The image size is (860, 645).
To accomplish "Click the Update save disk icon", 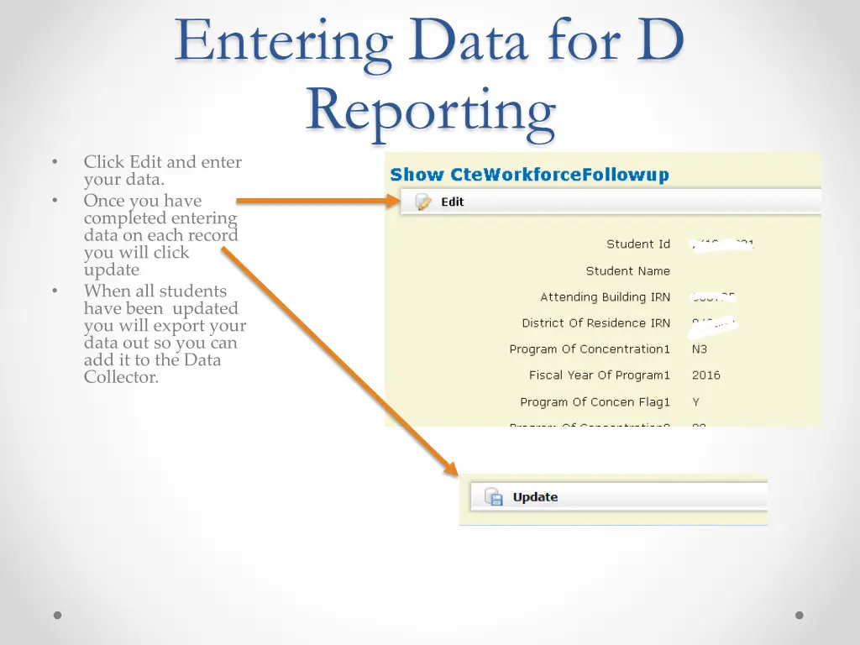I will [x=494, y=497].
